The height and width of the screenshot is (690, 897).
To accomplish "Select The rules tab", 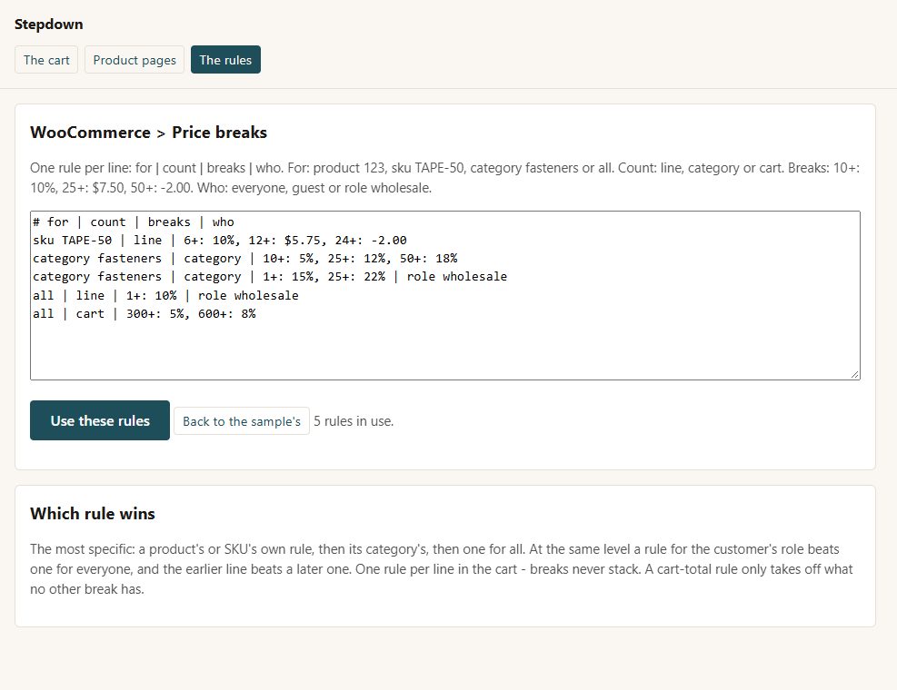I will coord(225,59).
